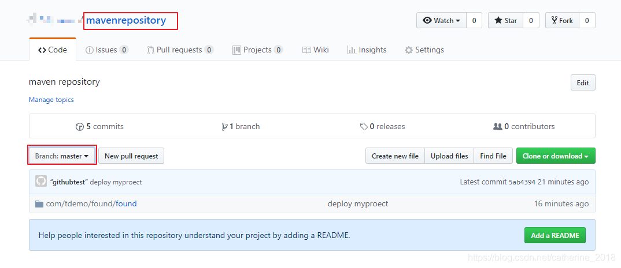View the 5 commits history

[x=99, y=126]
